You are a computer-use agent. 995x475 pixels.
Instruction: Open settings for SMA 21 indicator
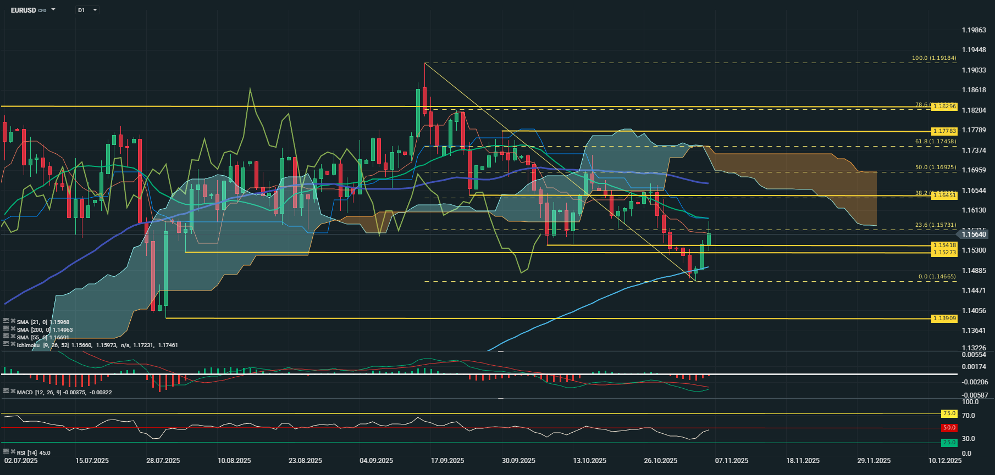click(6, 321)
